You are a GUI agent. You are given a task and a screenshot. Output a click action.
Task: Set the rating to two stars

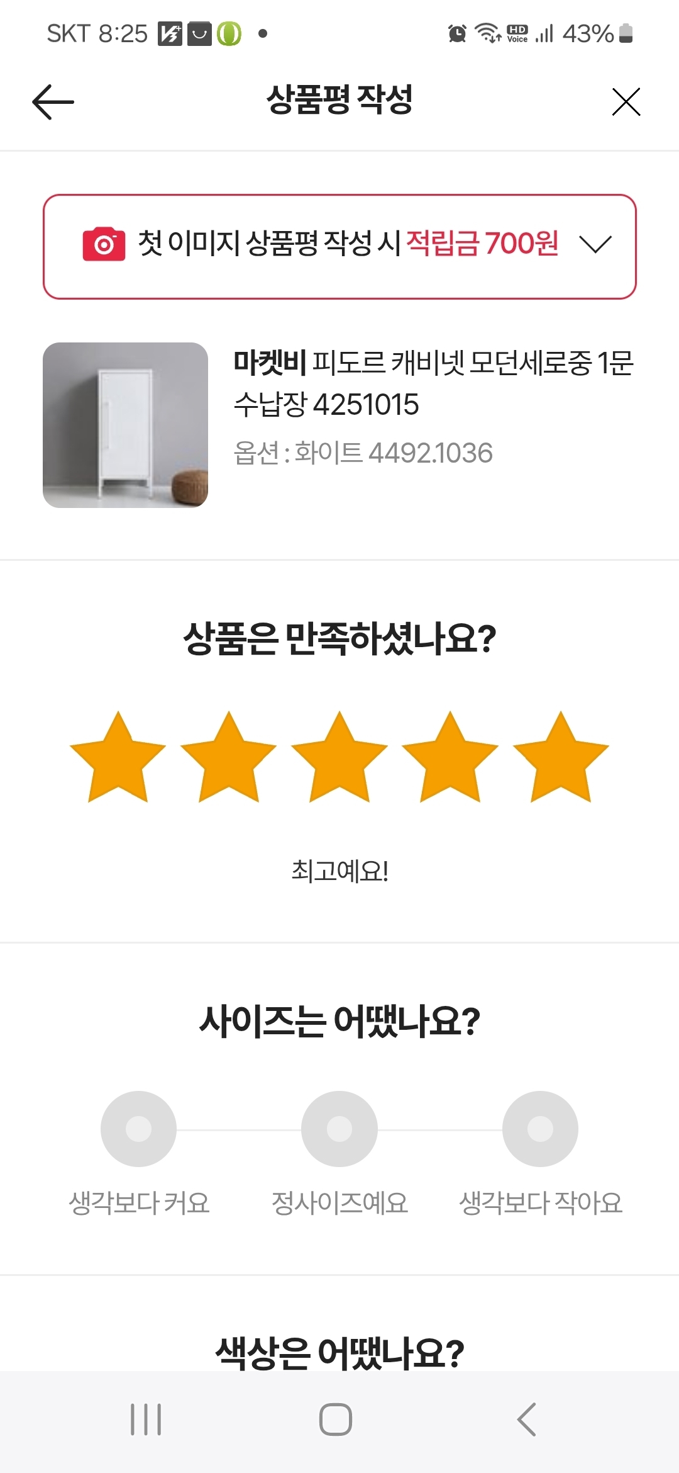[x=229, y=757]
